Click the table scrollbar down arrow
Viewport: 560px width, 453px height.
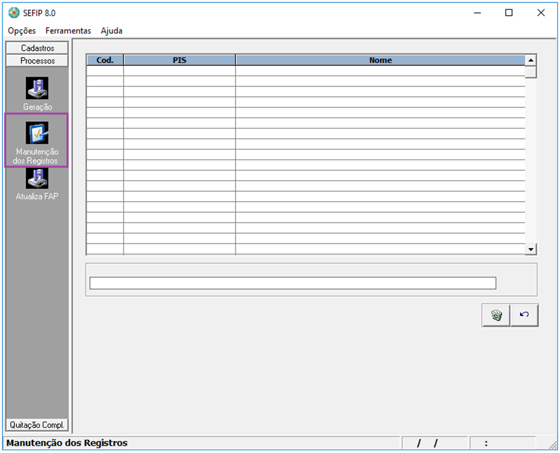click(x=531, y=249)
